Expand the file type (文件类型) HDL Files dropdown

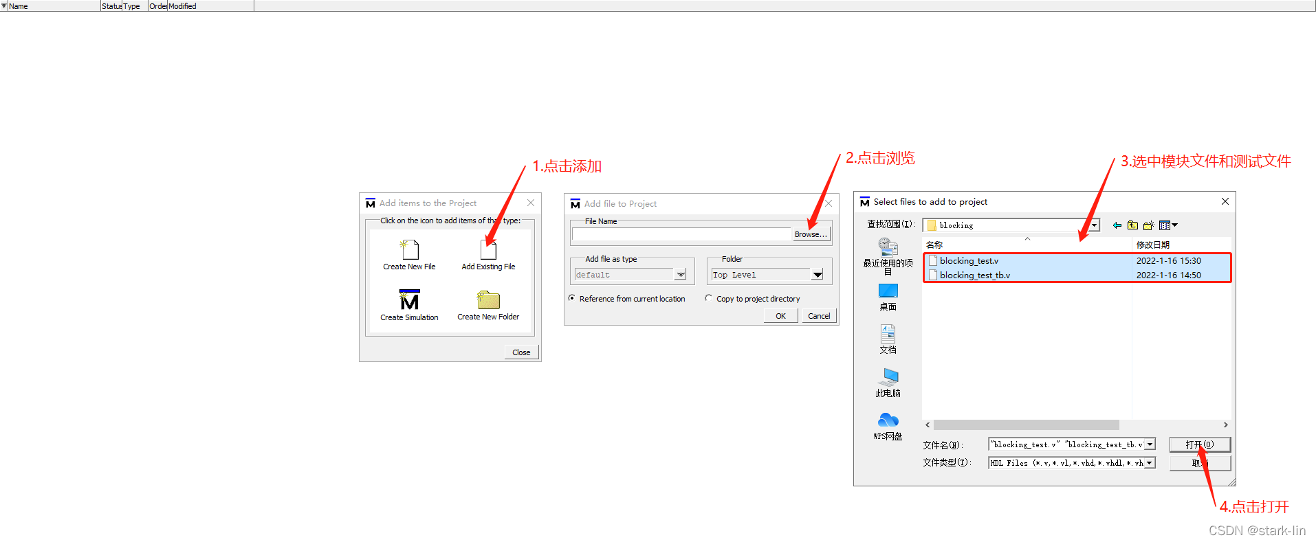click(1150, 463)
